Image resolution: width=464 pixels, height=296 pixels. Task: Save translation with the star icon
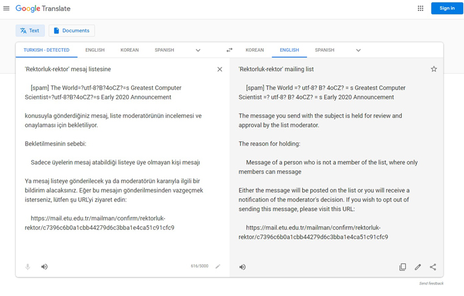coord(433,69)
